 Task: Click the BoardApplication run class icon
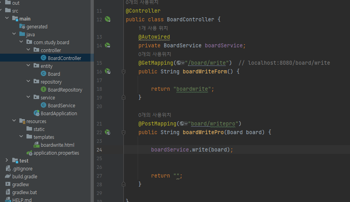[x=36, y=113]
